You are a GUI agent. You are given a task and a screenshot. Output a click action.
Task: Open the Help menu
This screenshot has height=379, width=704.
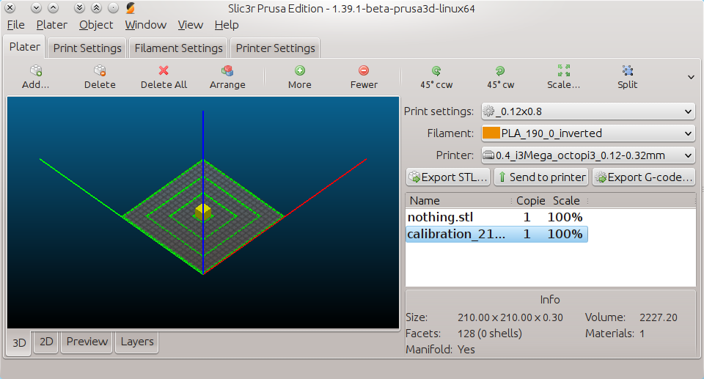tap(227, 25)
